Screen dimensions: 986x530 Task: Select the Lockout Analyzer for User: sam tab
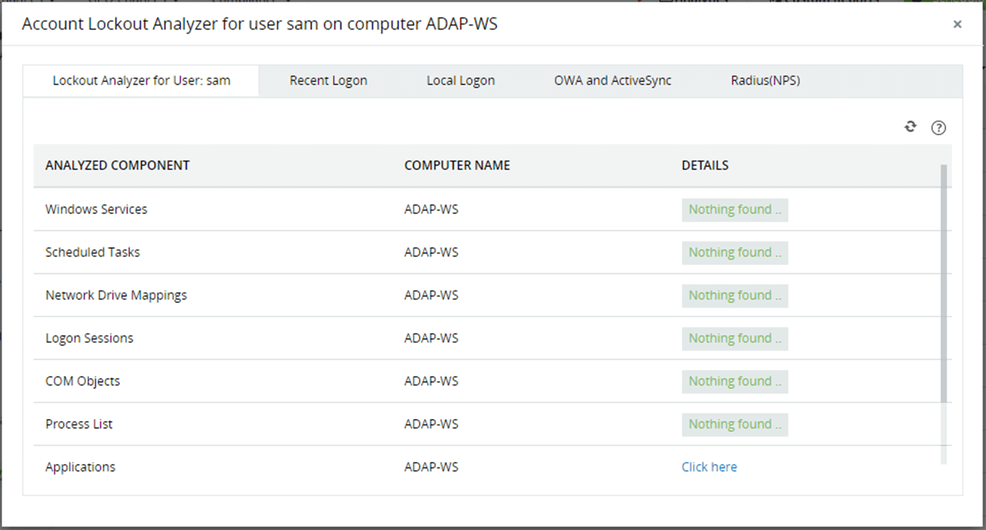coord(141,80)
